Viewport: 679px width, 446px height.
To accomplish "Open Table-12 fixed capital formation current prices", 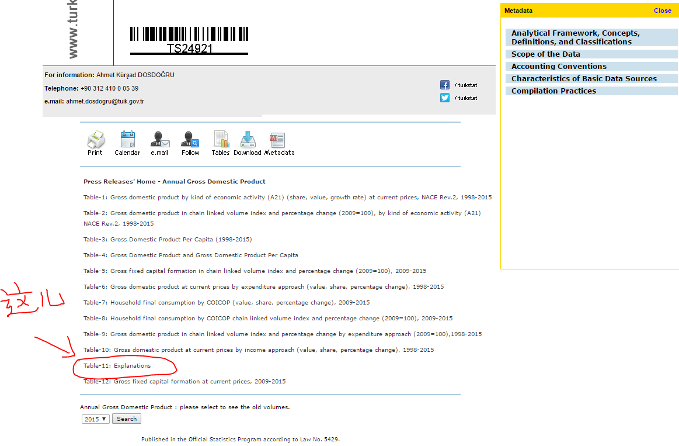I will (x=184, y=382).
